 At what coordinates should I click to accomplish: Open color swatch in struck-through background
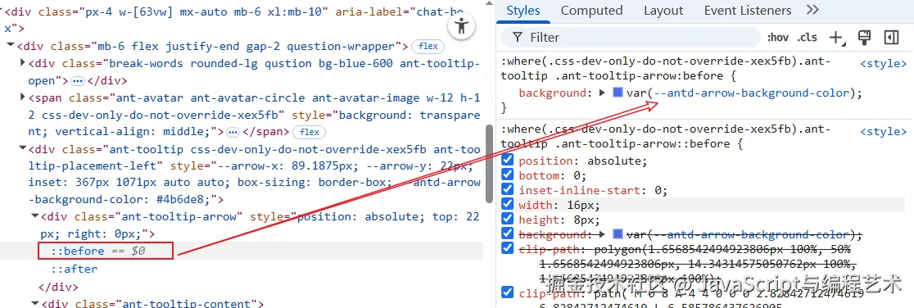pos(618,234)
